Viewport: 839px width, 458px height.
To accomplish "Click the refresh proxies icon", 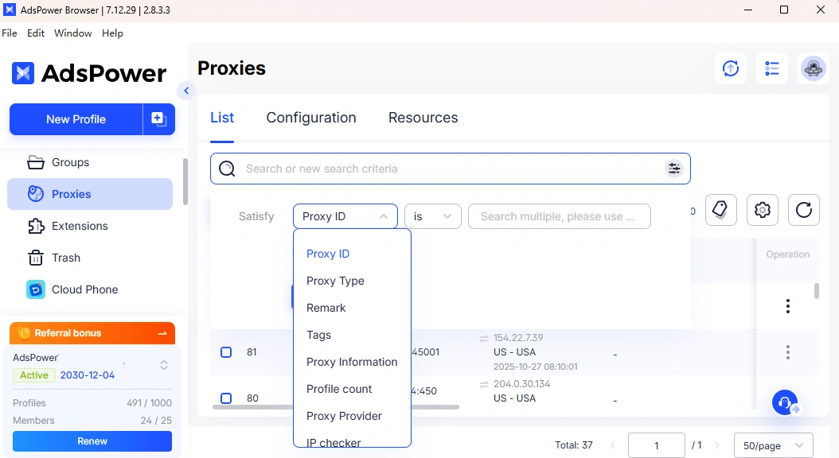I will [803, 209].
